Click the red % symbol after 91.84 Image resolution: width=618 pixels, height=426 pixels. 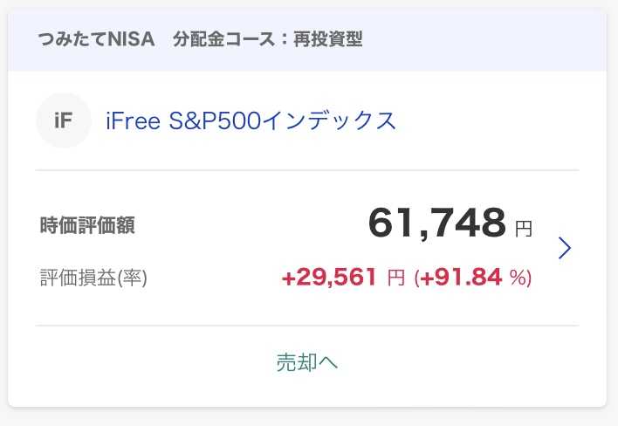pos(518,277)
